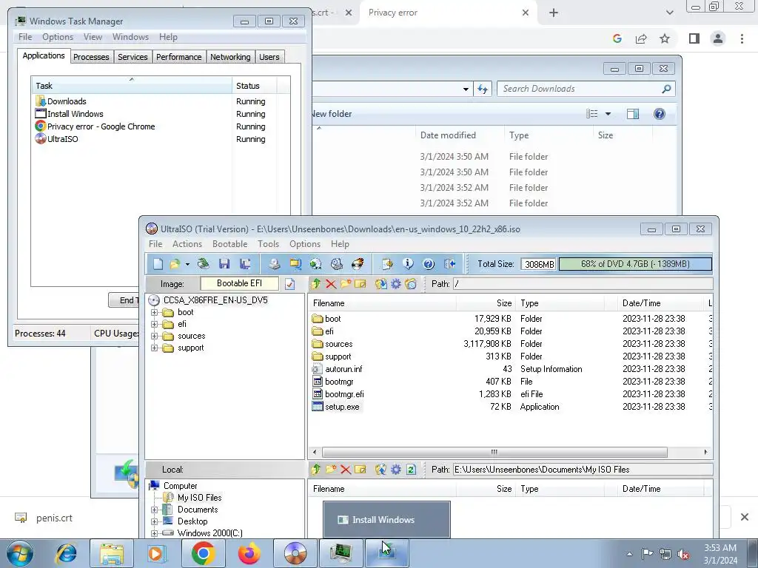Open Task Manager Options menu
Image resolution: width=758 pixels, height=568 pixels.
pyautogui.click(x=58, y=37)
